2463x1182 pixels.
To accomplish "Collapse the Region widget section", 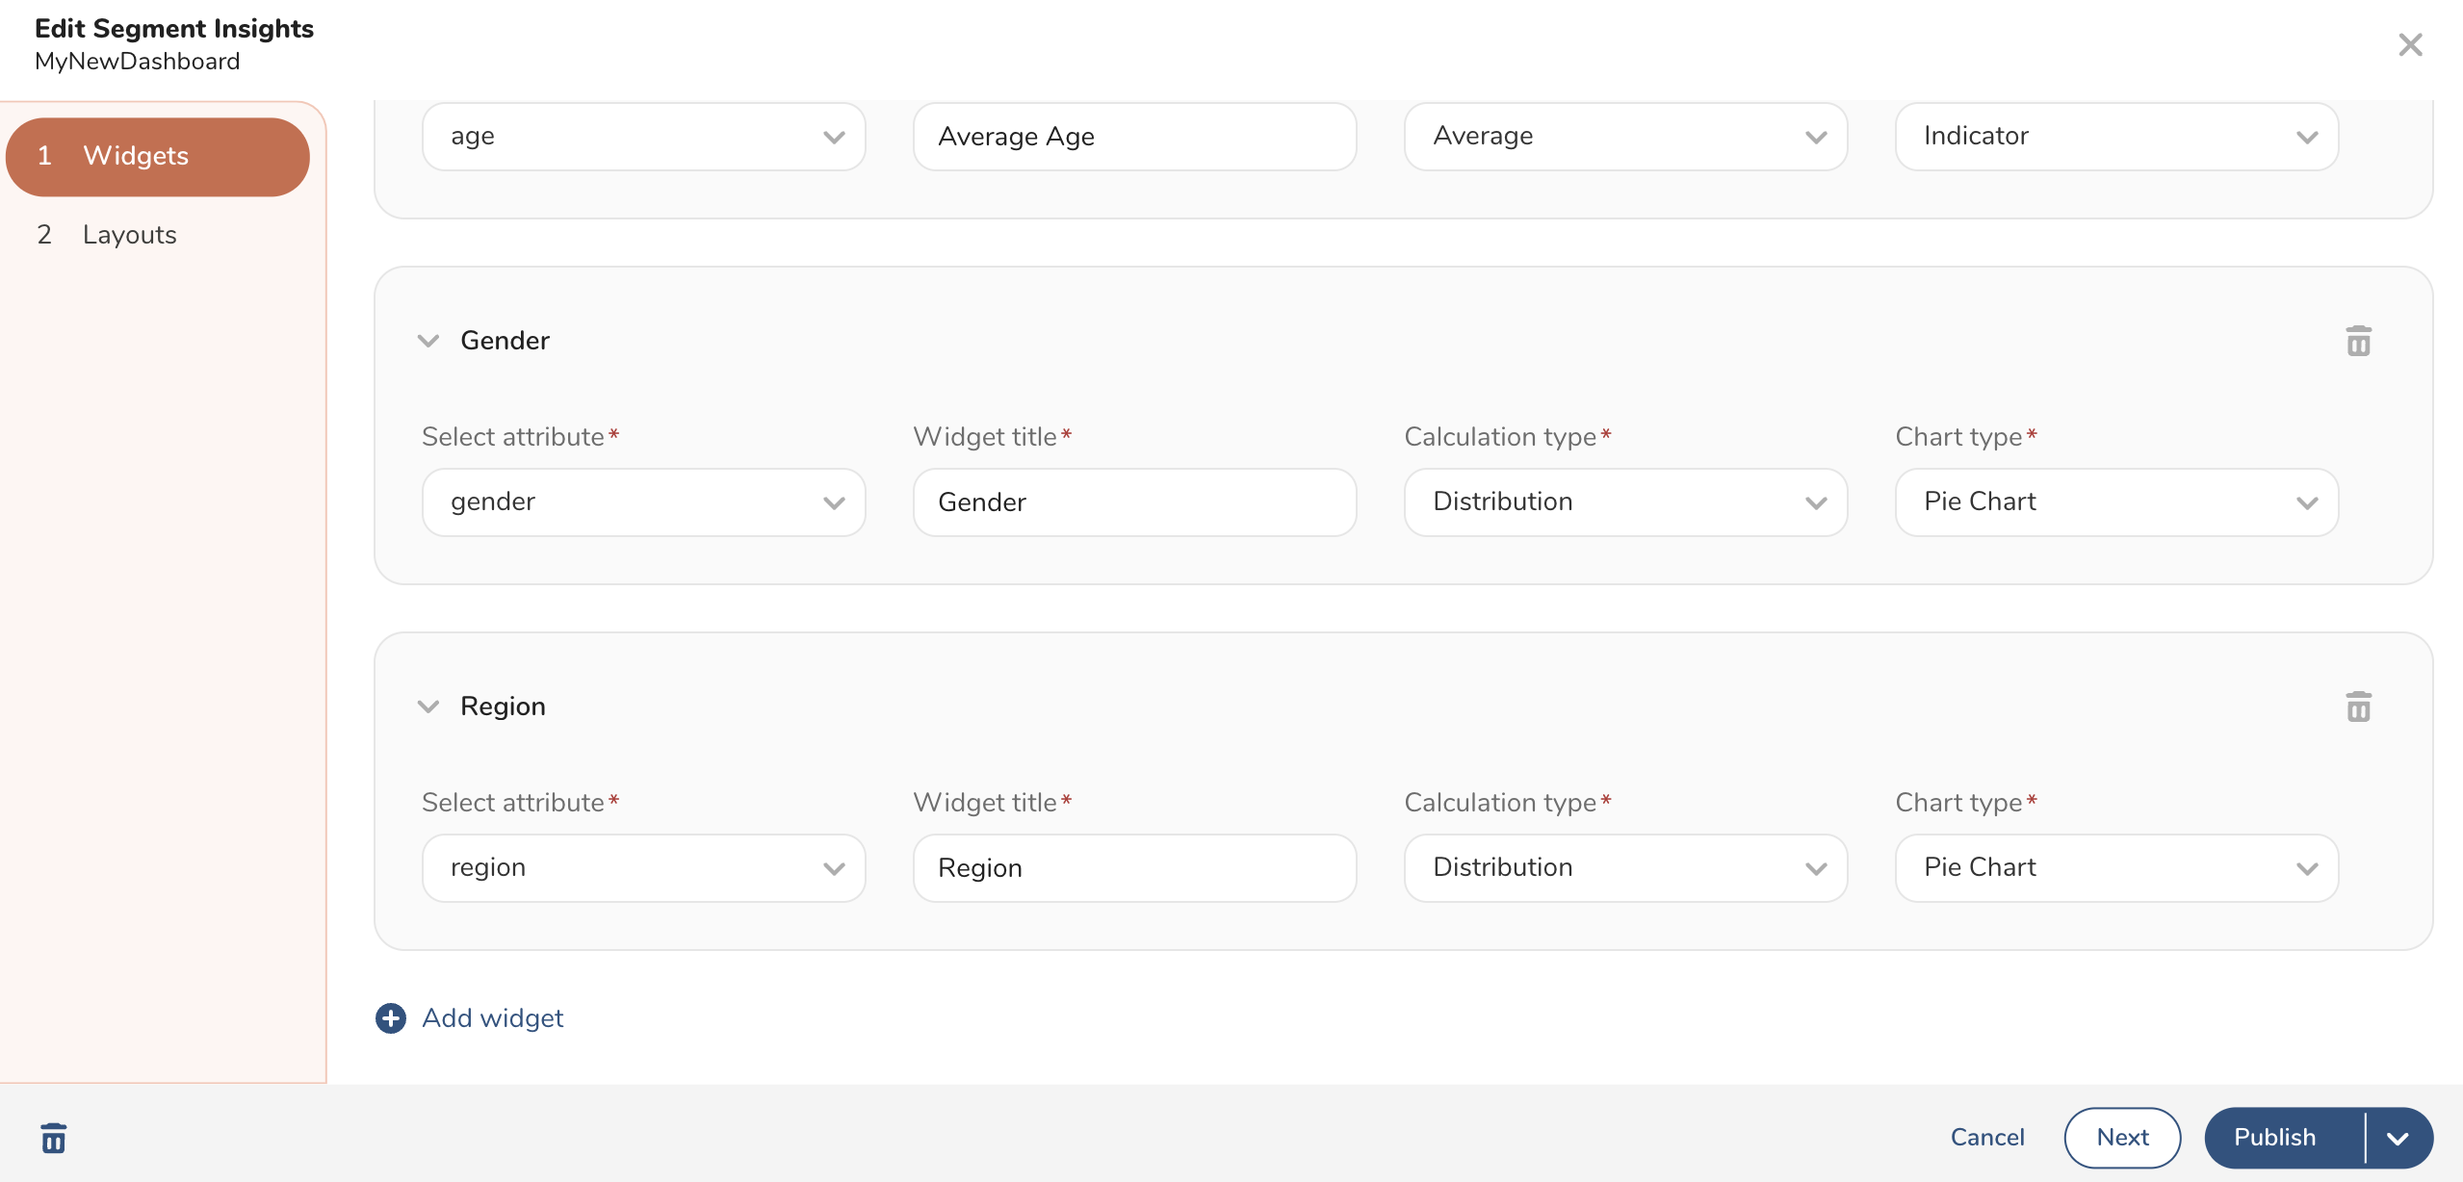I will [x=428, y=707].
